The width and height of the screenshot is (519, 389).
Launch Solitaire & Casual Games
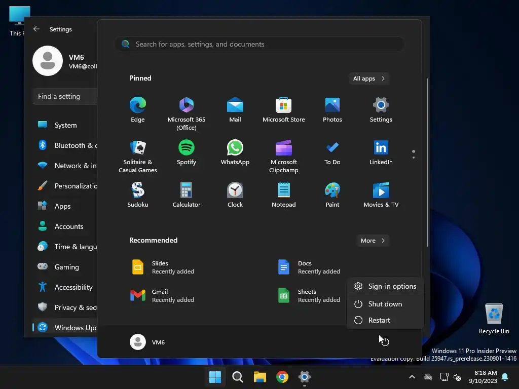click(x=138, y=156)
